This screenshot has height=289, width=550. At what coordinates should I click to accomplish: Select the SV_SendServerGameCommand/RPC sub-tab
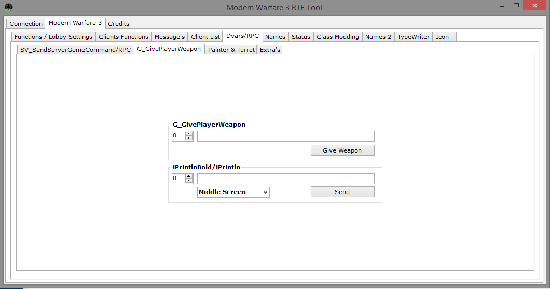(75, 50)
